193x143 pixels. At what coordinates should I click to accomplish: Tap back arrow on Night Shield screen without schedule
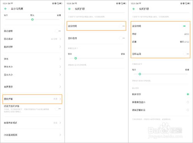(x=69, y=9)
